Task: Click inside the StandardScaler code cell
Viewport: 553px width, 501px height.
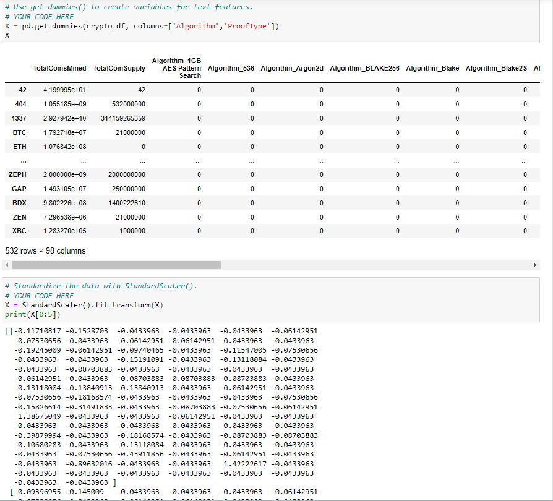Action: click(271, 300)
